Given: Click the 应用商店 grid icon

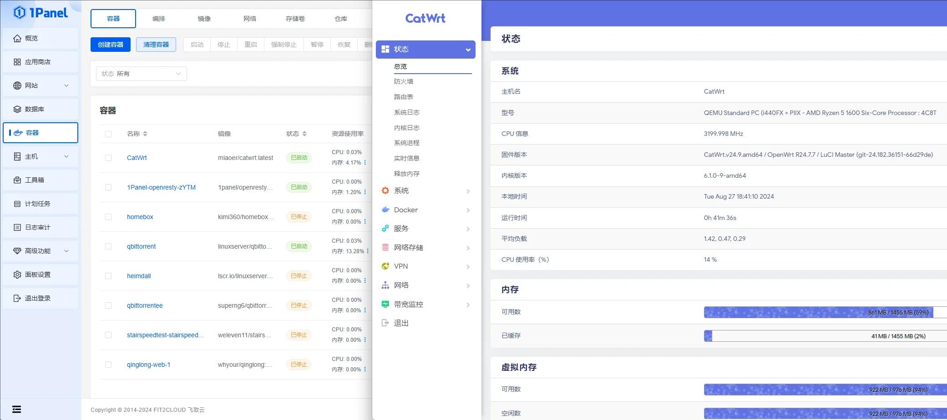Looking at the screenshot, I should pyautogui.click(x=17, y=62).
